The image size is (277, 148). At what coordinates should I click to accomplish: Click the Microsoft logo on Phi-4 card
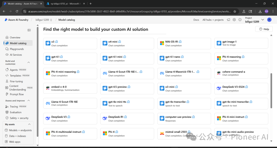(105, 133)
